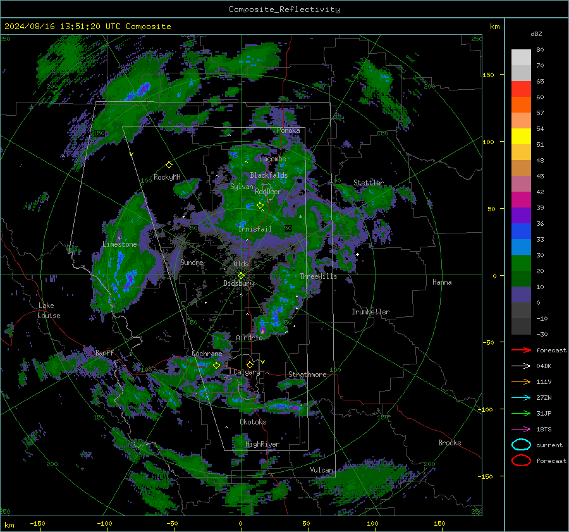
Task: Click the purple storm core in northwest echo
Action: [x=144, y=88]
